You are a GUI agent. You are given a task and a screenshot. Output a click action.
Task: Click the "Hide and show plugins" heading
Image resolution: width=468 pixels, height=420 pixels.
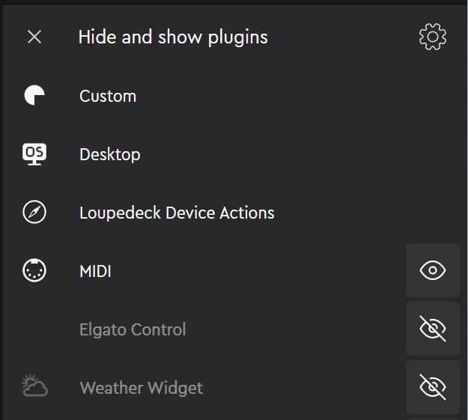point(173,37)
